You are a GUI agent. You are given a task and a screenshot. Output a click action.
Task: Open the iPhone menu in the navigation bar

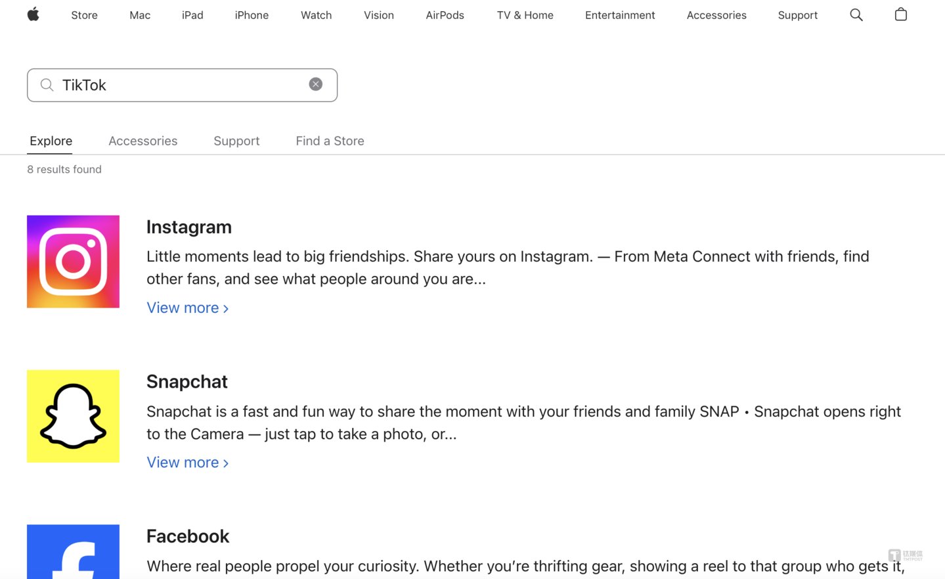(252, 15)
